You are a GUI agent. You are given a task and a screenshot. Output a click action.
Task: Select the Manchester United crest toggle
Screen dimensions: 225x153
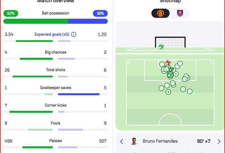click(x=160, y=13)
